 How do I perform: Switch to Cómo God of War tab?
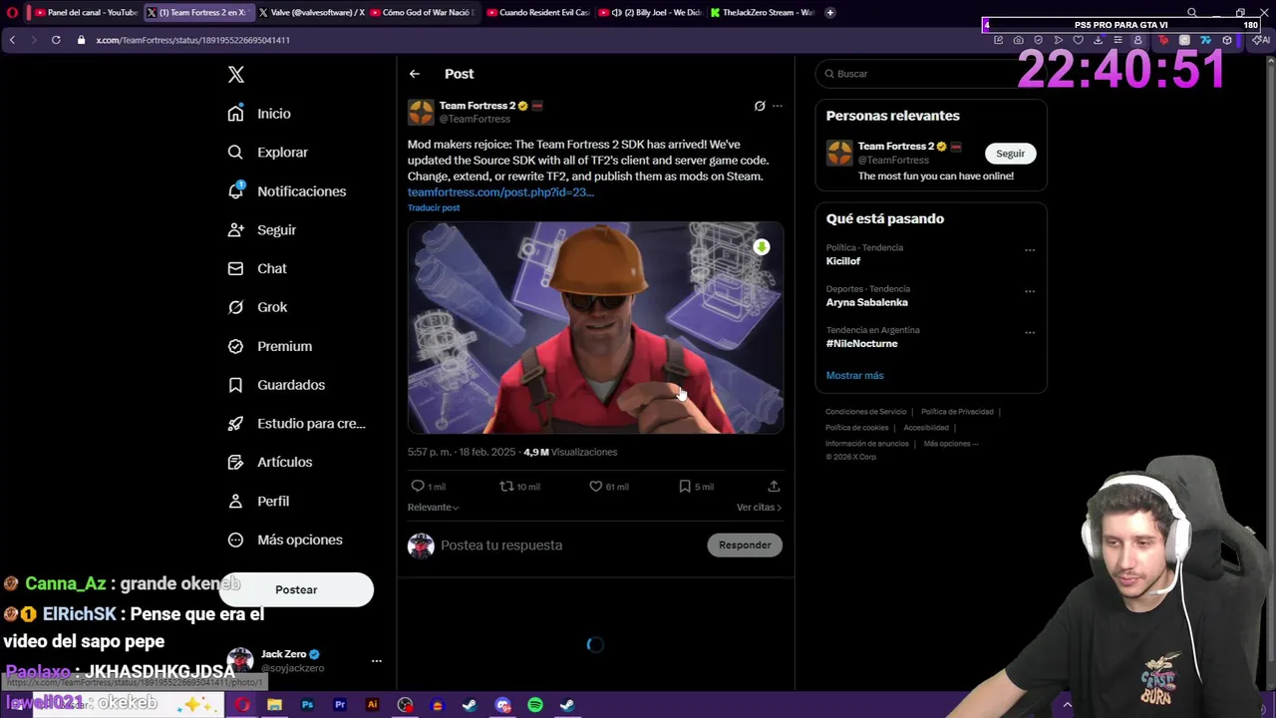tap(423, 13)
